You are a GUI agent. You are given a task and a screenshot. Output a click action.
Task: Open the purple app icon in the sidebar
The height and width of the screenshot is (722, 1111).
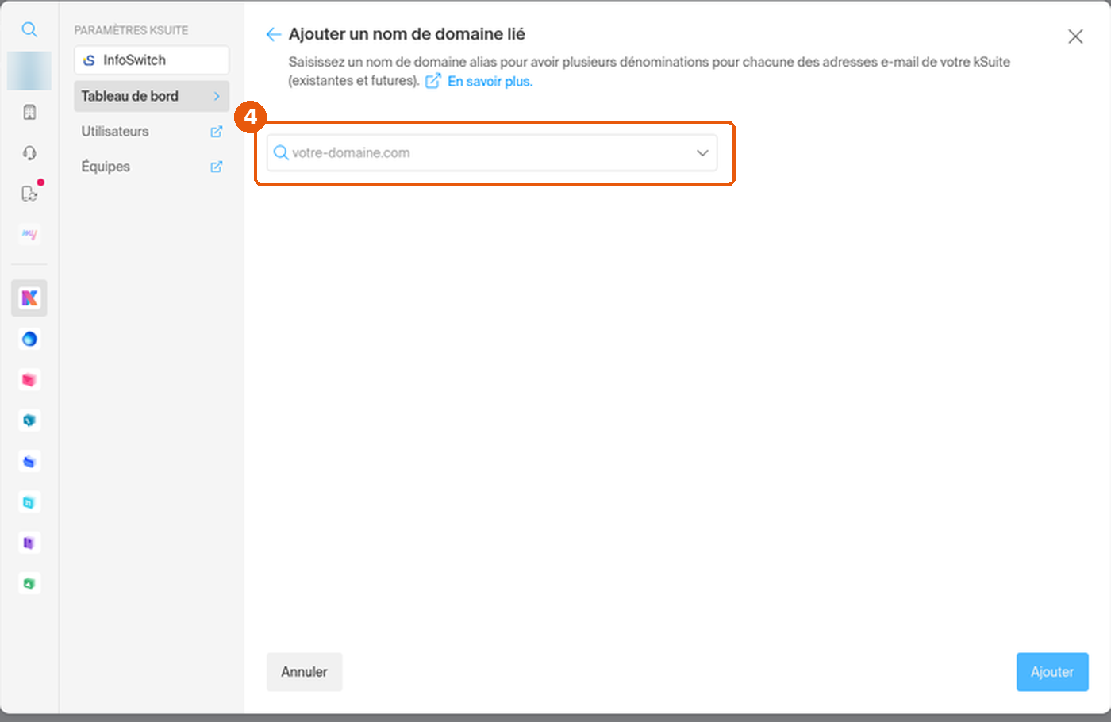[29, 543]
